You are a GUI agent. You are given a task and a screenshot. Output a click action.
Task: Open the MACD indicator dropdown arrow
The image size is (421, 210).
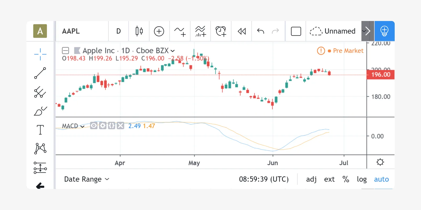[82, 126]
